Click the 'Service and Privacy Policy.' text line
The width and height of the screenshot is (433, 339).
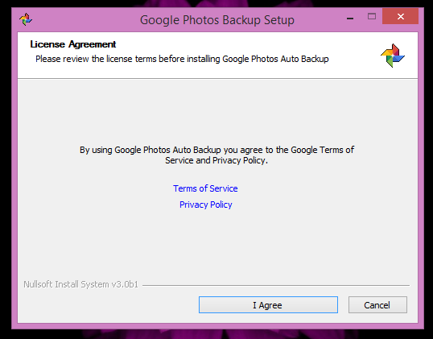tap(216, 160)
